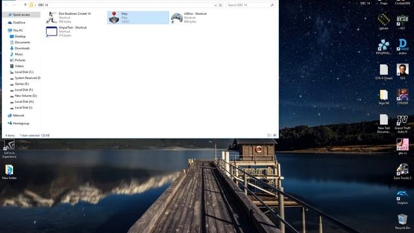Select the igfxsrvc chip desktop icon

[384, 22]
